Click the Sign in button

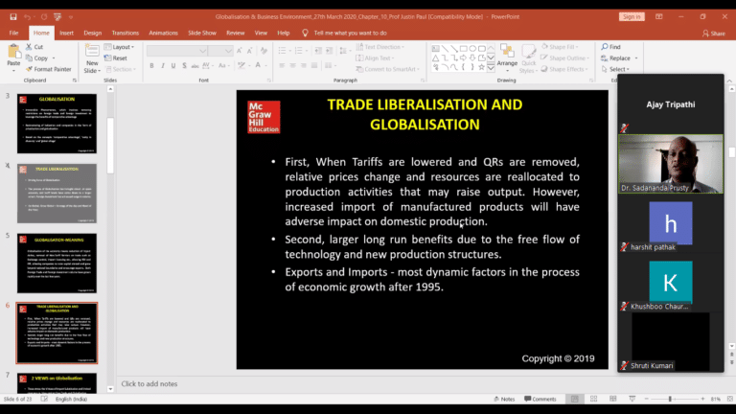[x=632, y=16]
